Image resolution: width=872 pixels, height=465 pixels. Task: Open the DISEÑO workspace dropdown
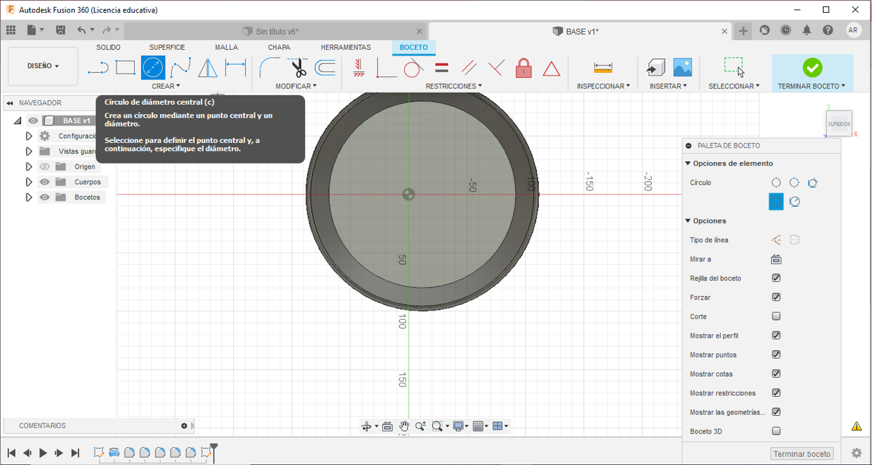43,66
